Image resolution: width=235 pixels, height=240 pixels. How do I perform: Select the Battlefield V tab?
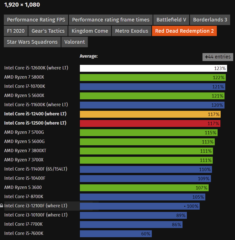171,20
